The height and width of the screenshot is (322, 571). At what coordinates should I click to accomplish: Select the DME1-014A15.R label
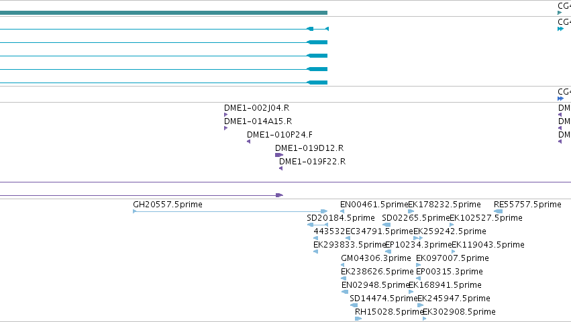pyautogui.click(x=258, y=121)
